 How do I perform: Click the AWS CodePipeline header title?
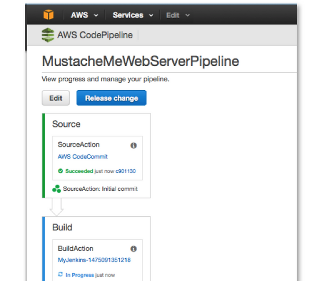pyautogui.click(x=95, y=35)
